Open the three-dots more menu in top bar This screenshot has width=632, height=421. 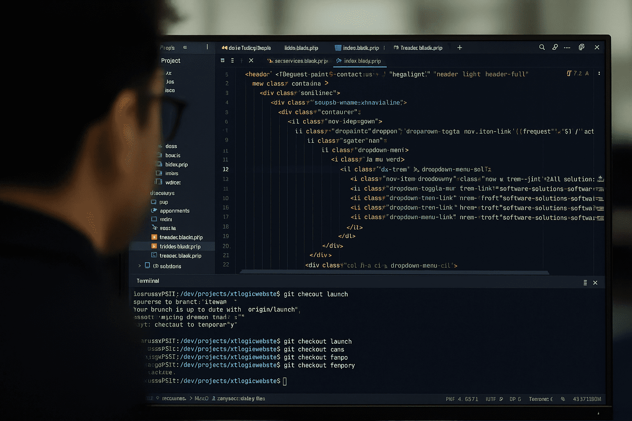[567, 48]
